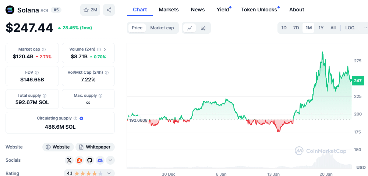Viewport: 368px width, 176px height.
Task: Select the Price toggle
Action: coord(137,28)
